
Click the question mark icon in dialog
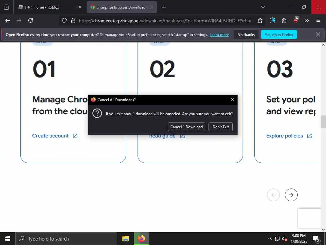tap(97, 114)
